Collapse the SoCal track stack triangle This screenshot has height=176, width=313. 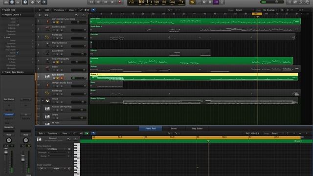(43, 101)
